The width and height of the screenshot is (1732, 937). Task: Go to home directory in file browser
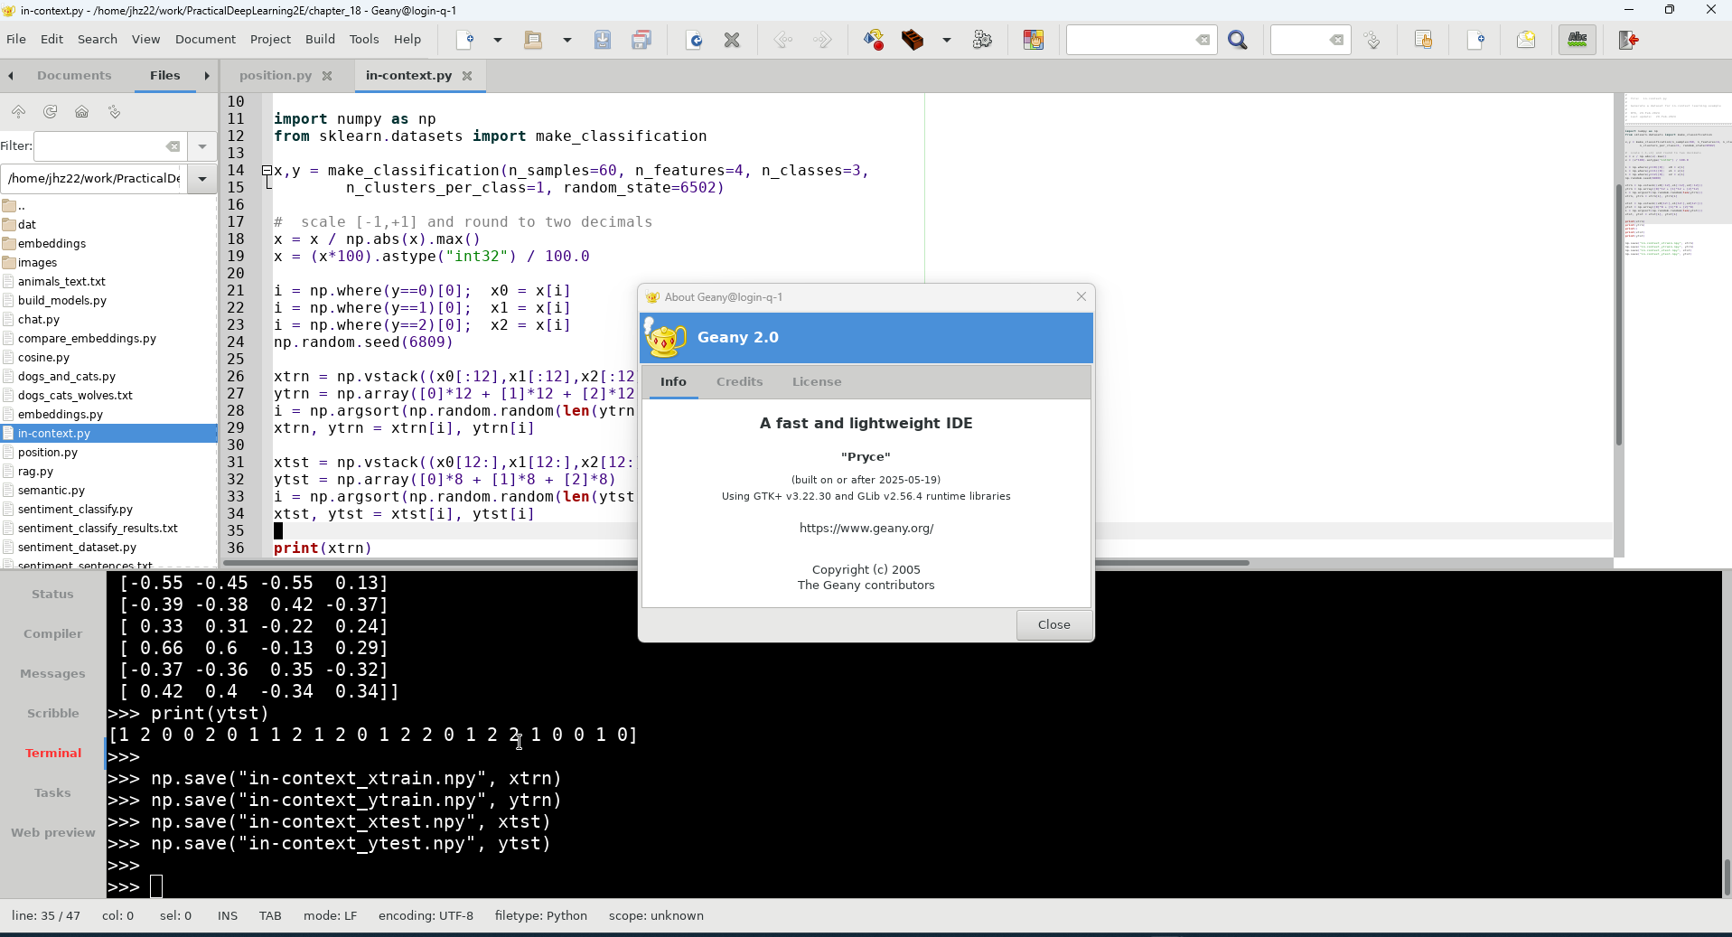82,112
